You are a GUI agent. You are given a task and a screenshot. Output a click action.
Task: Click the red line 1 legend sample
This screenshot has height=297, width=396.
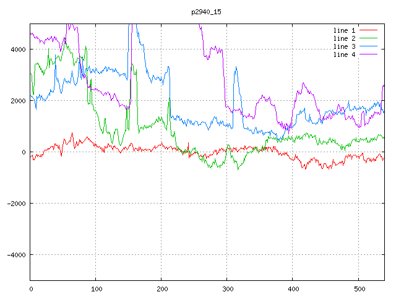tap(369, 30)
